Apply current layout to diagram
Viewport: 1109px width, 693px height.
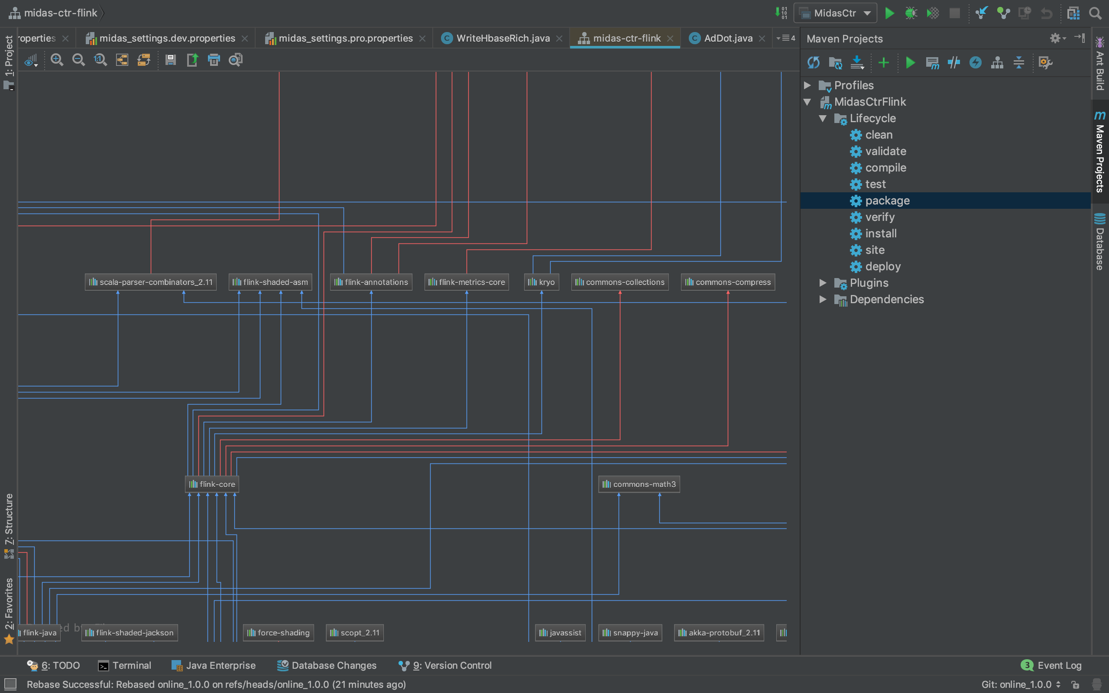(x=144, y=60)
